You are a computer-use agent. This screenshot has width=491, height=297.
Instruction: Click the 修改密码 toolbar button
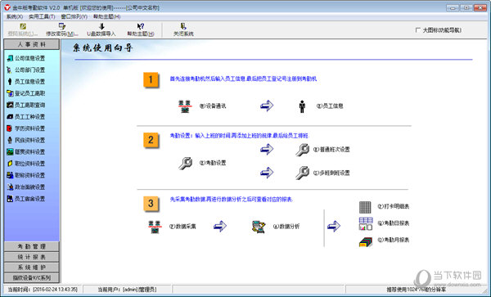point(61,29)
